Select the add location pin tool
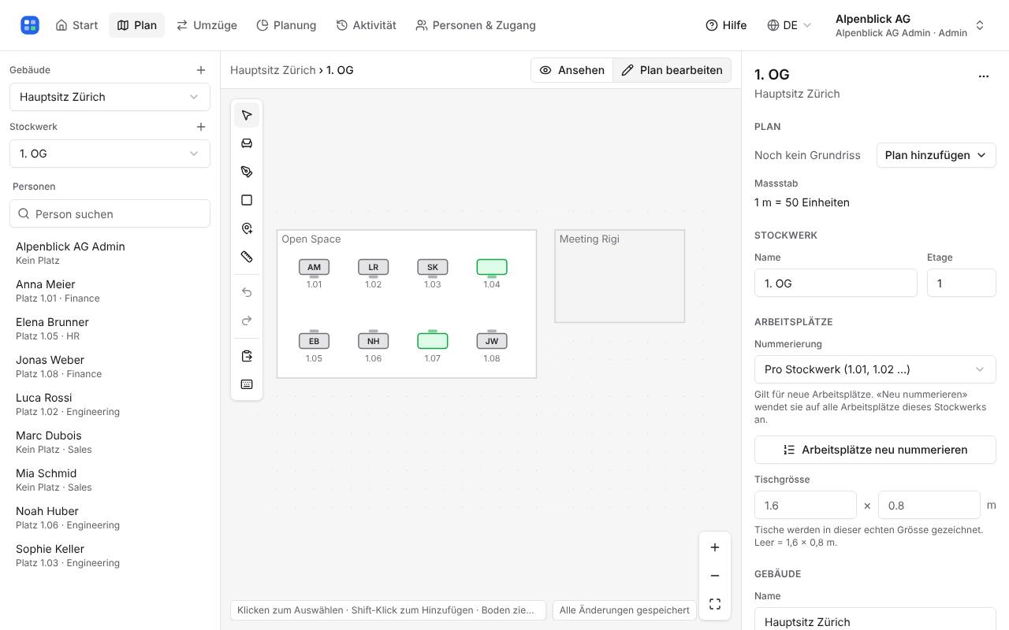This screenshot has height=630, width=1009. click(247, 228)
